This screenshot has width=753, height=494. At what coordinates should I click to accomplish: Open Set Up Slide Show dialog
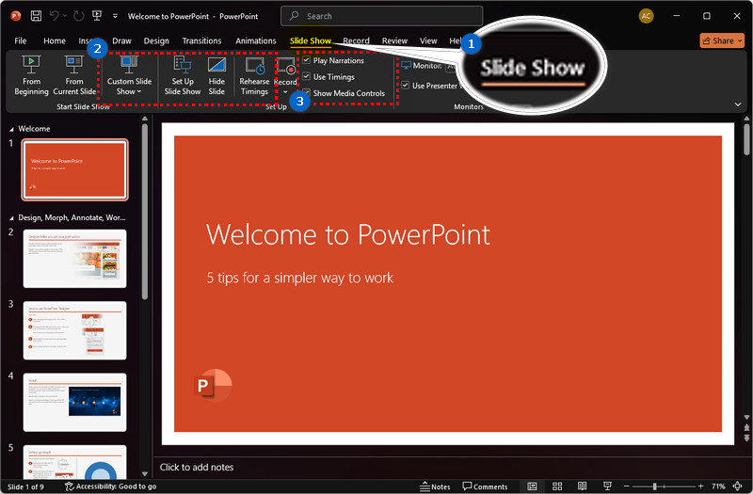tap(183, 75)
